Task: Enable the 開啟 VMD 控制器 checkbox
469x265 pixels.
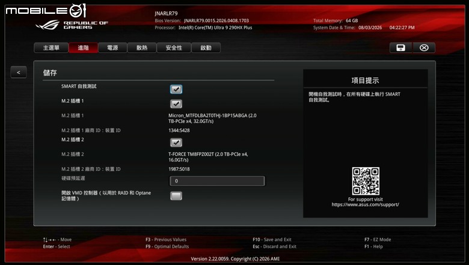Action: point(176,196)
